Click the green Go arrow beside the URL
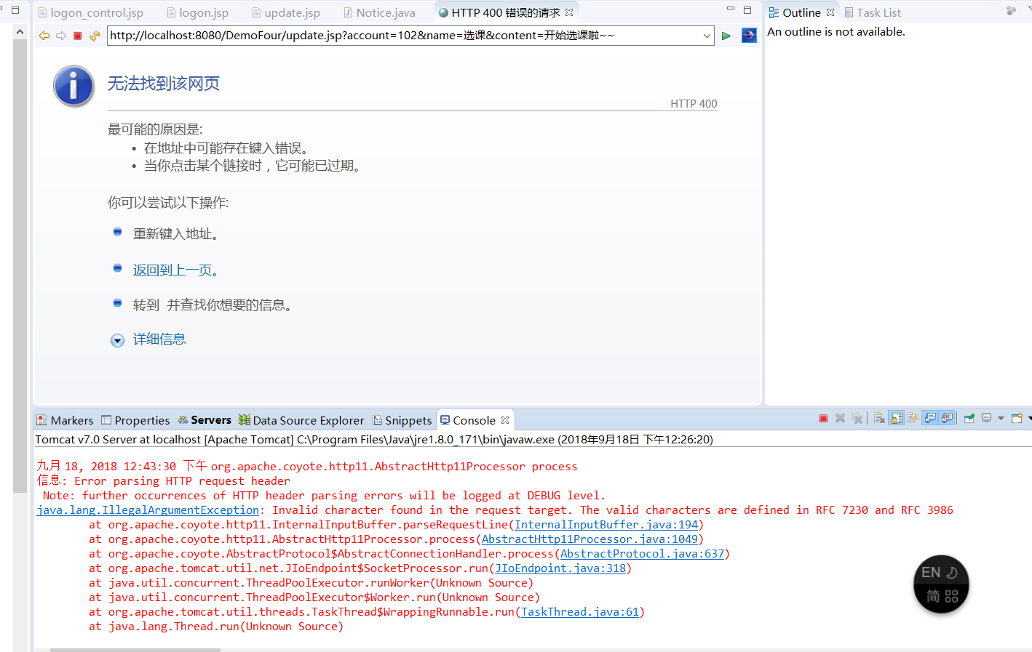The image size is (1032, 652). point(726,36)
